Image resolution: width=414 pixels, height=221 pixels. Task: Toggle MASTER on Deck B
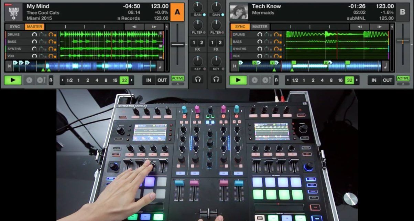260,27
